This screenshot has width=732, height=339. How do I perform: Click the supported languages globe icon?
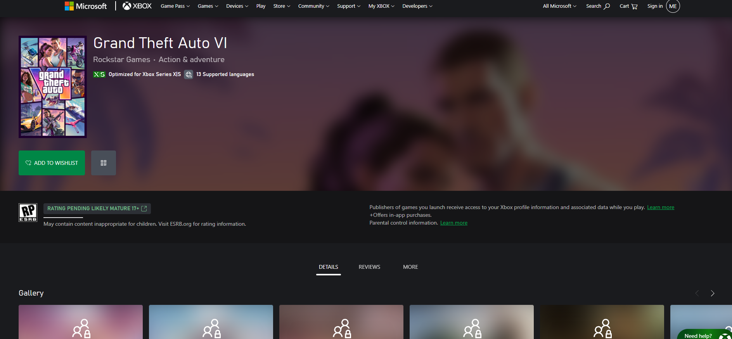(x=189, y=74)
